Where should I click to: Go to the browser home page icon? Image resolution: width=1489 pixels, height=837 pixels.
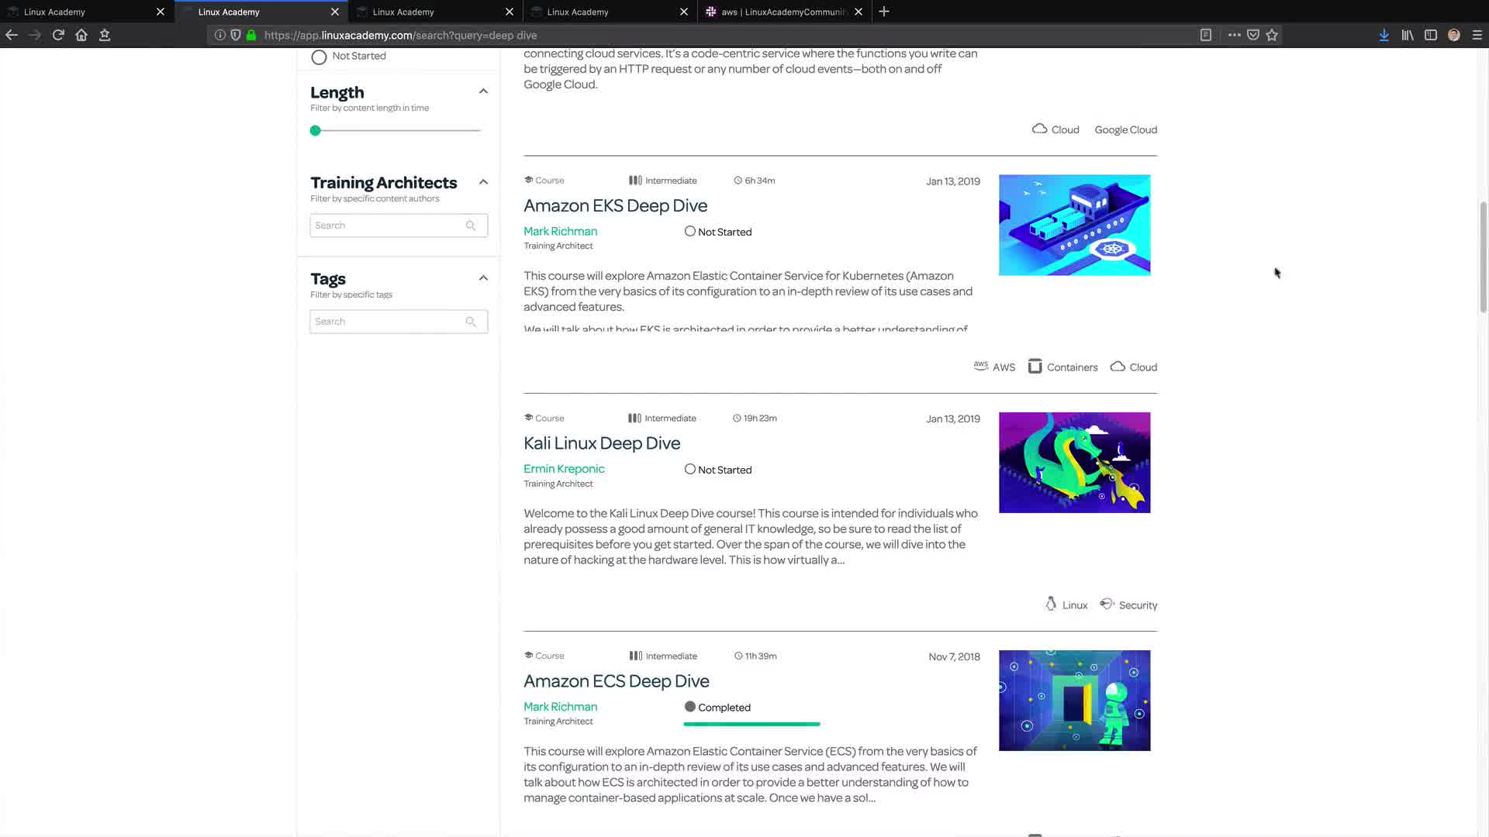81,35
